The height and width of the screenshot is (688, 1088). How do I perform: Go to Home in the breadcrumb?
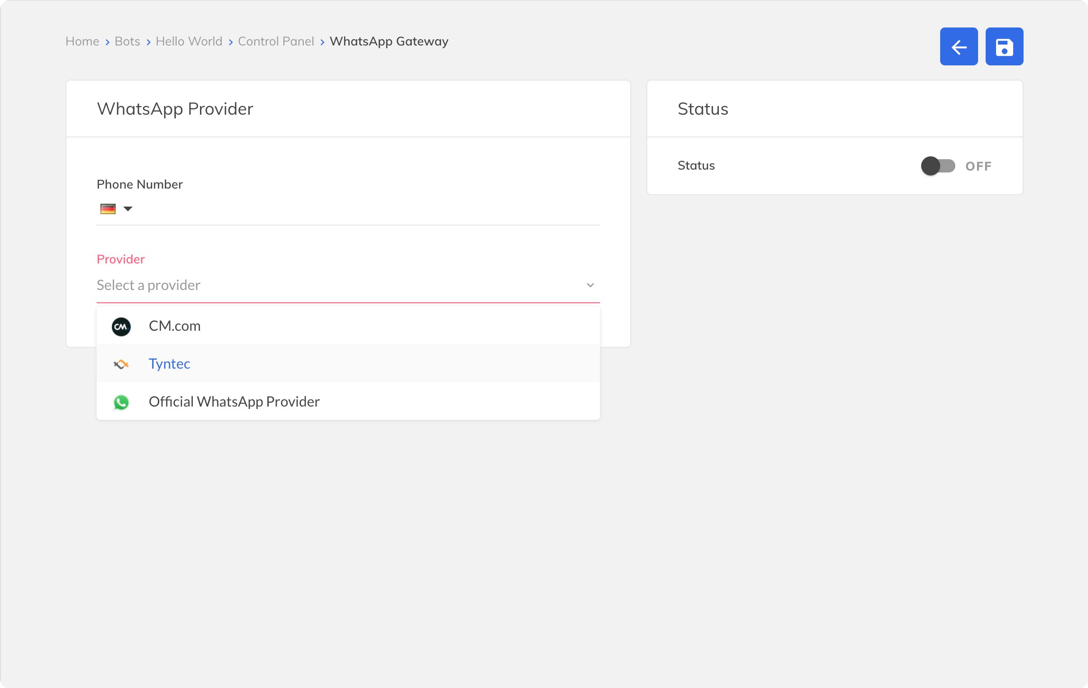82,41
